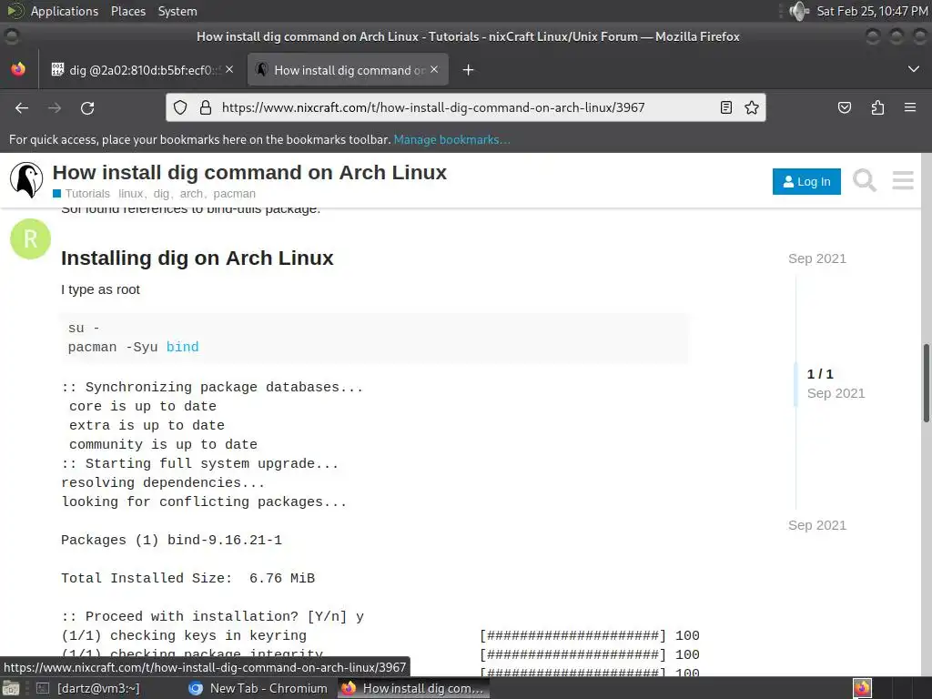Click the line 'Total Installed Size: 6.76 MiB'

pos(187,578)
